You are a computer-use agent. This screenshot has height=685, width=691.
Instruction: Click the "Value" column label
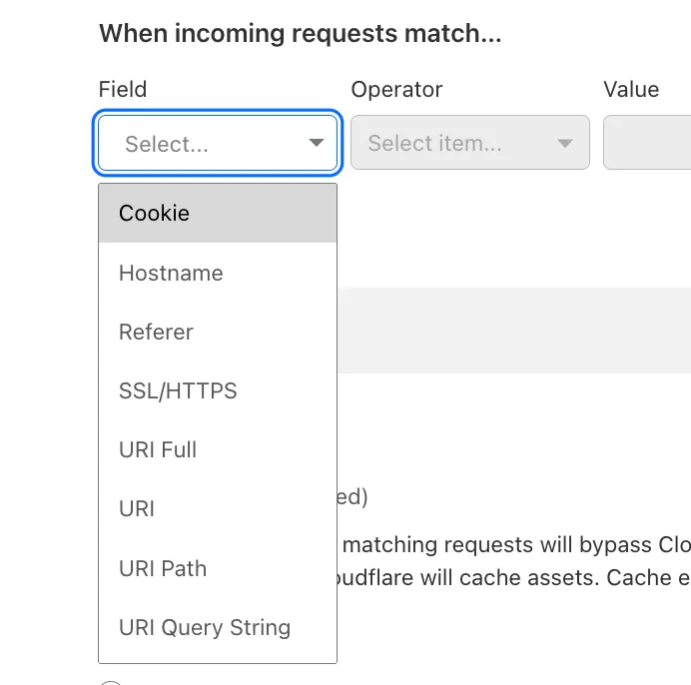click(631, 90)
